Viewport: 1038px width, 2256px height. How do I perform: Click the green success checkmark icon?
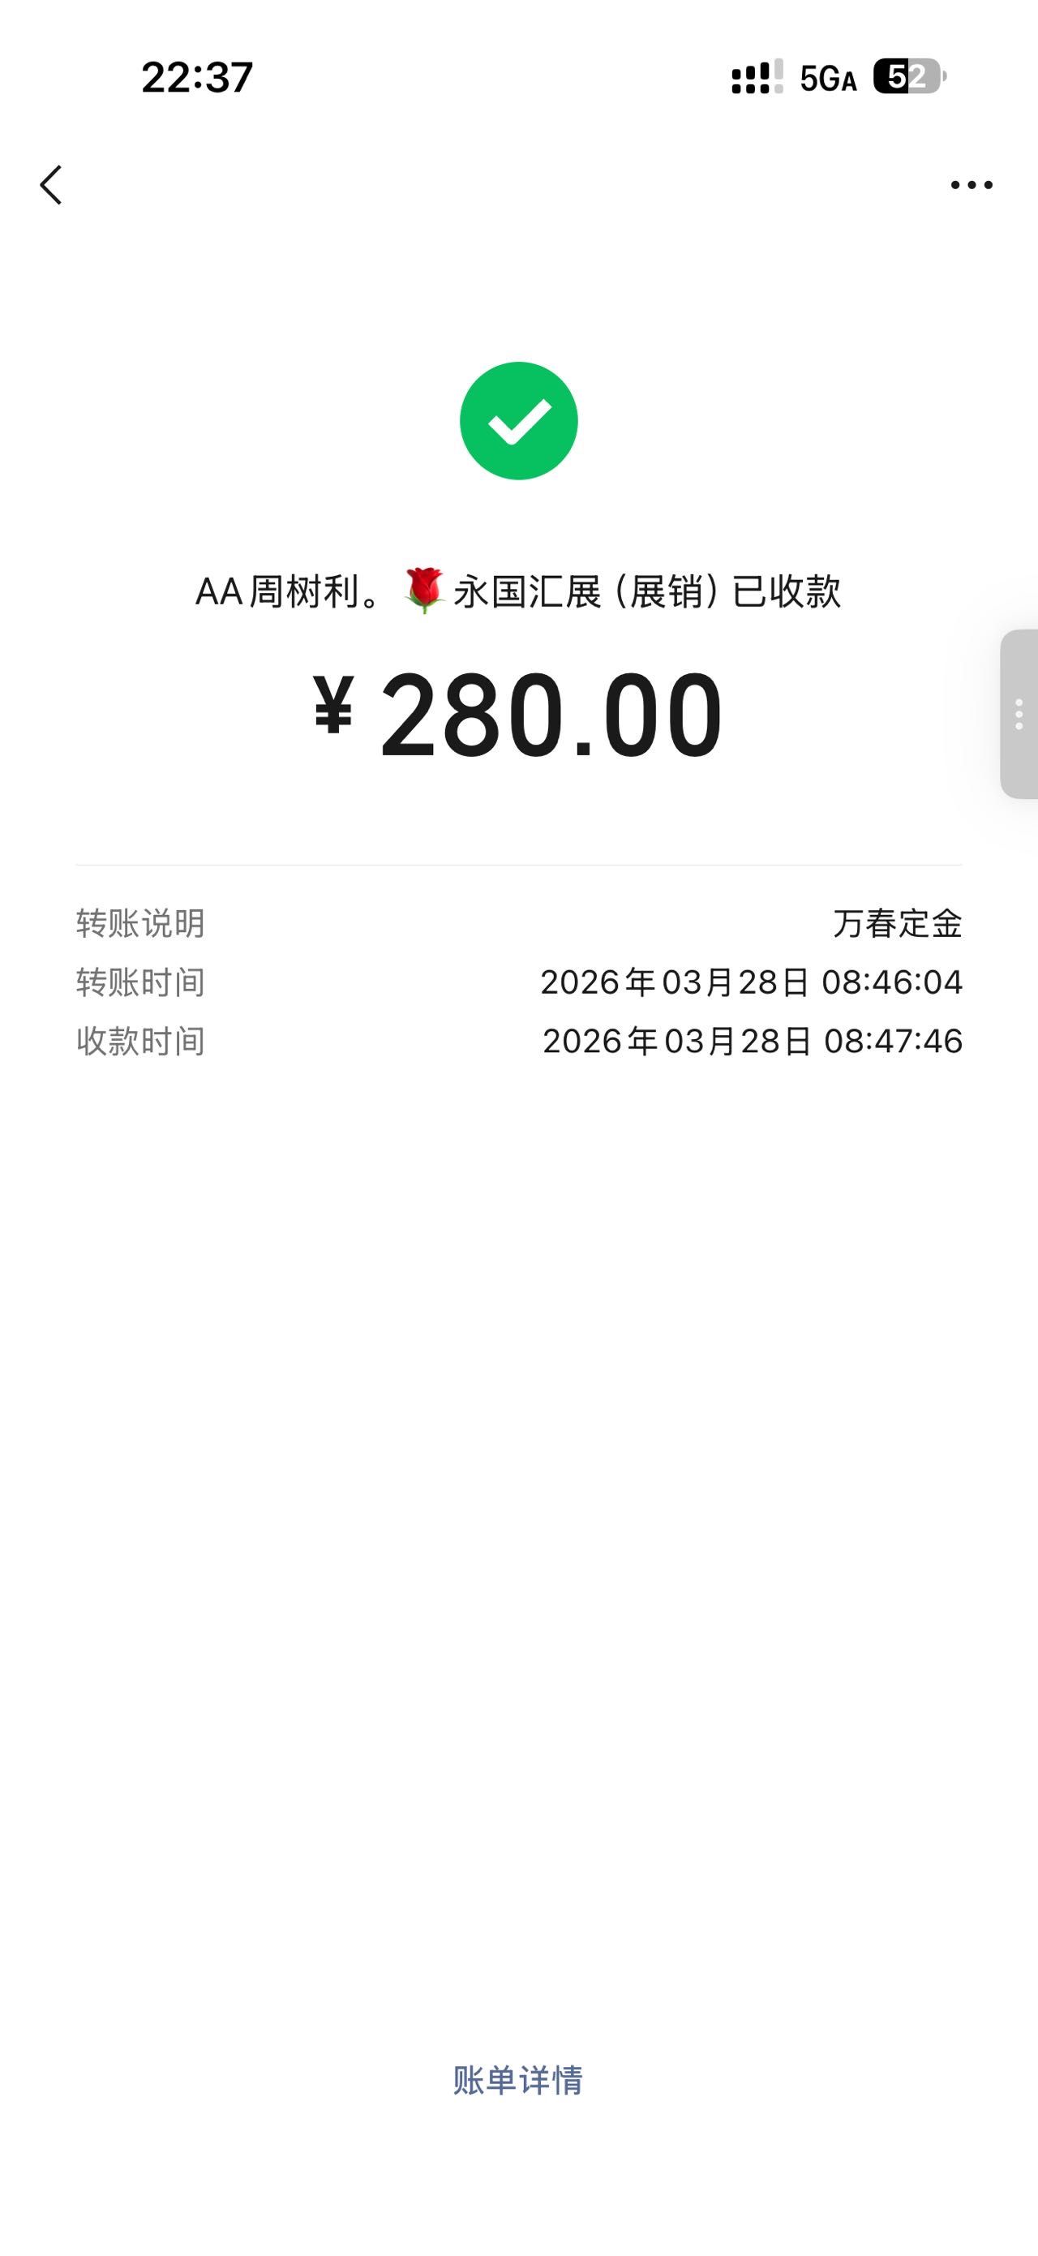pos(519,420)
